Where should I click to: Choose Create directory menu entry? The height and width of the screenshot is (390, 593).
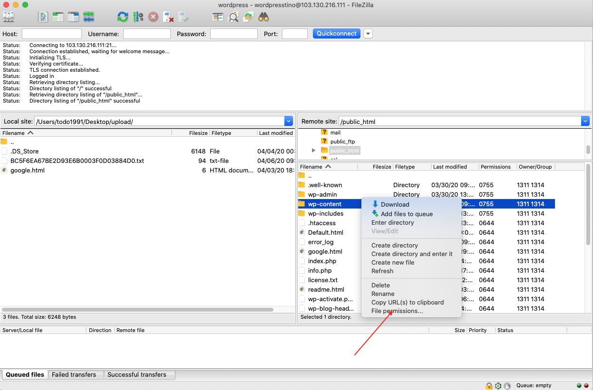pos(395,245)
